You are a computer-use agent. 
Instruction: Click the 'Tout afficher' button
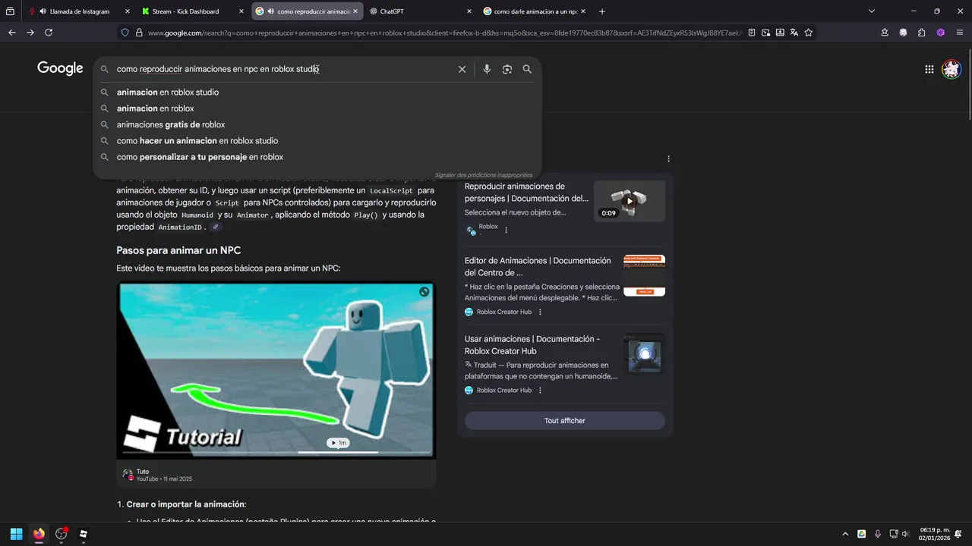tap(565, 421)
